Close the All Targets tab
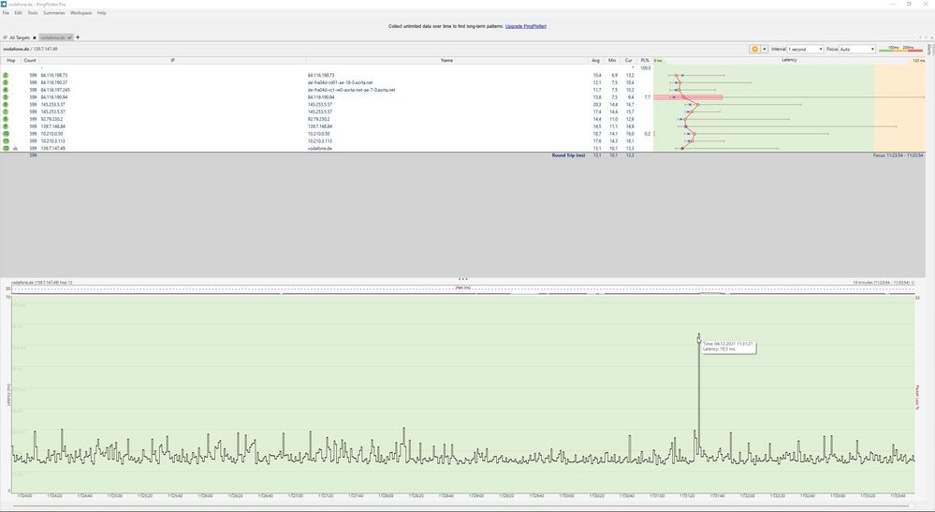 pyautogui.click(x=35, y=37)
